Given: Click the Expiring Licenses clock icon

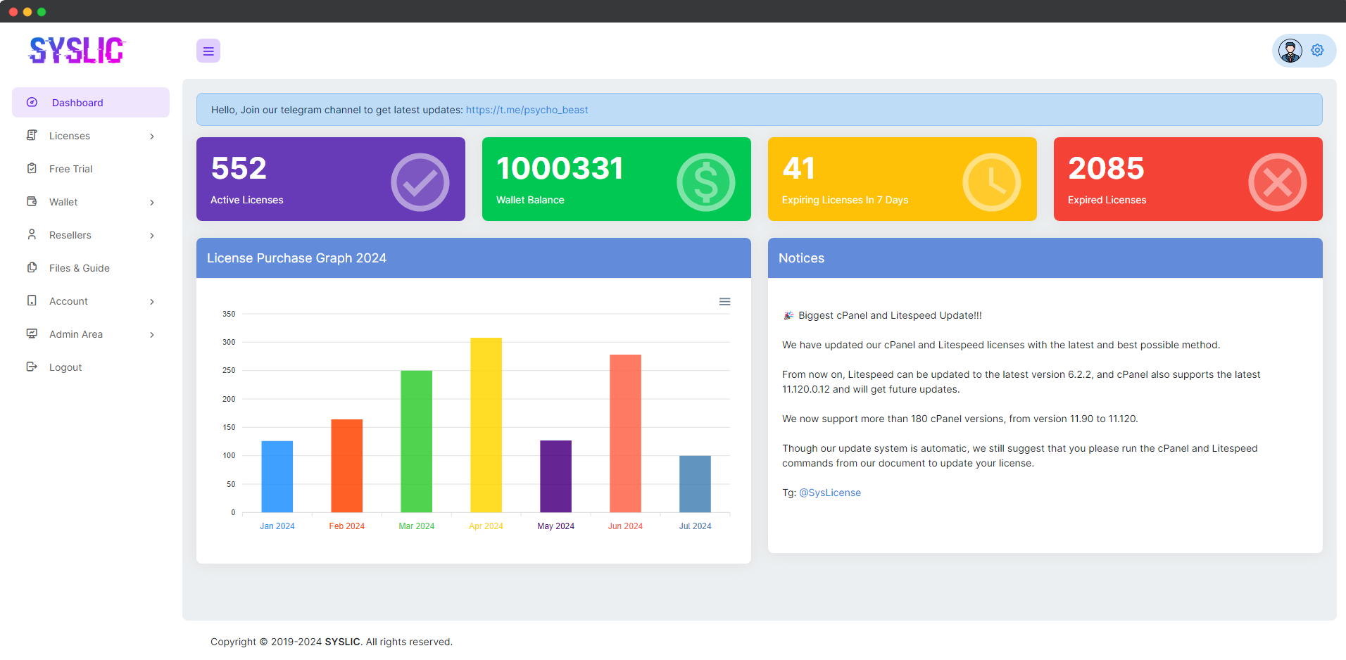Looking at the screenshot, I should pyautogui.click(x=991, y=182).
